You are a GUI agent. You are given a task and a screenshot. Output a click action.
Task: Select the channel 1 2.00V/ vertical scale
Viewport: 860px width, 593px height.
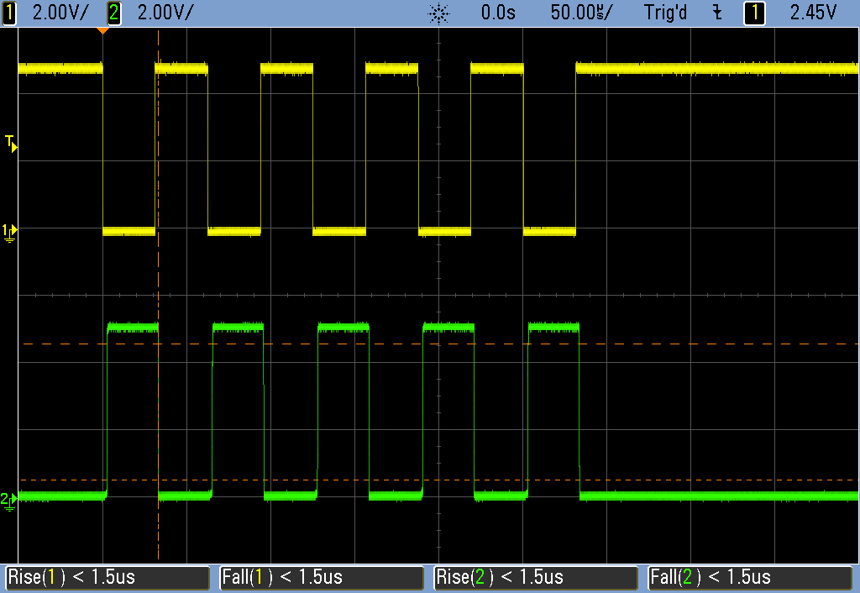pos(60,13)
